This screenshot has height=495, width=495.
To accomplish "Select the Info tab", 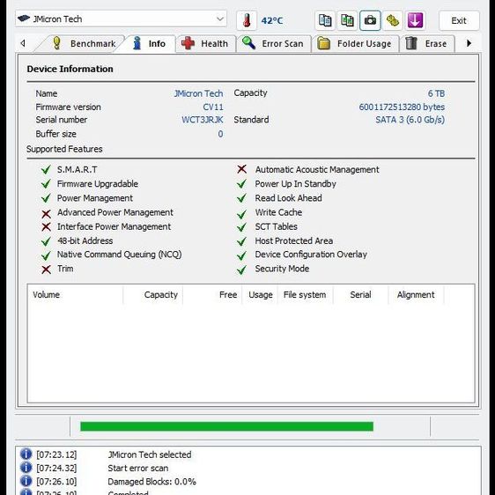I will coord(150,43).
